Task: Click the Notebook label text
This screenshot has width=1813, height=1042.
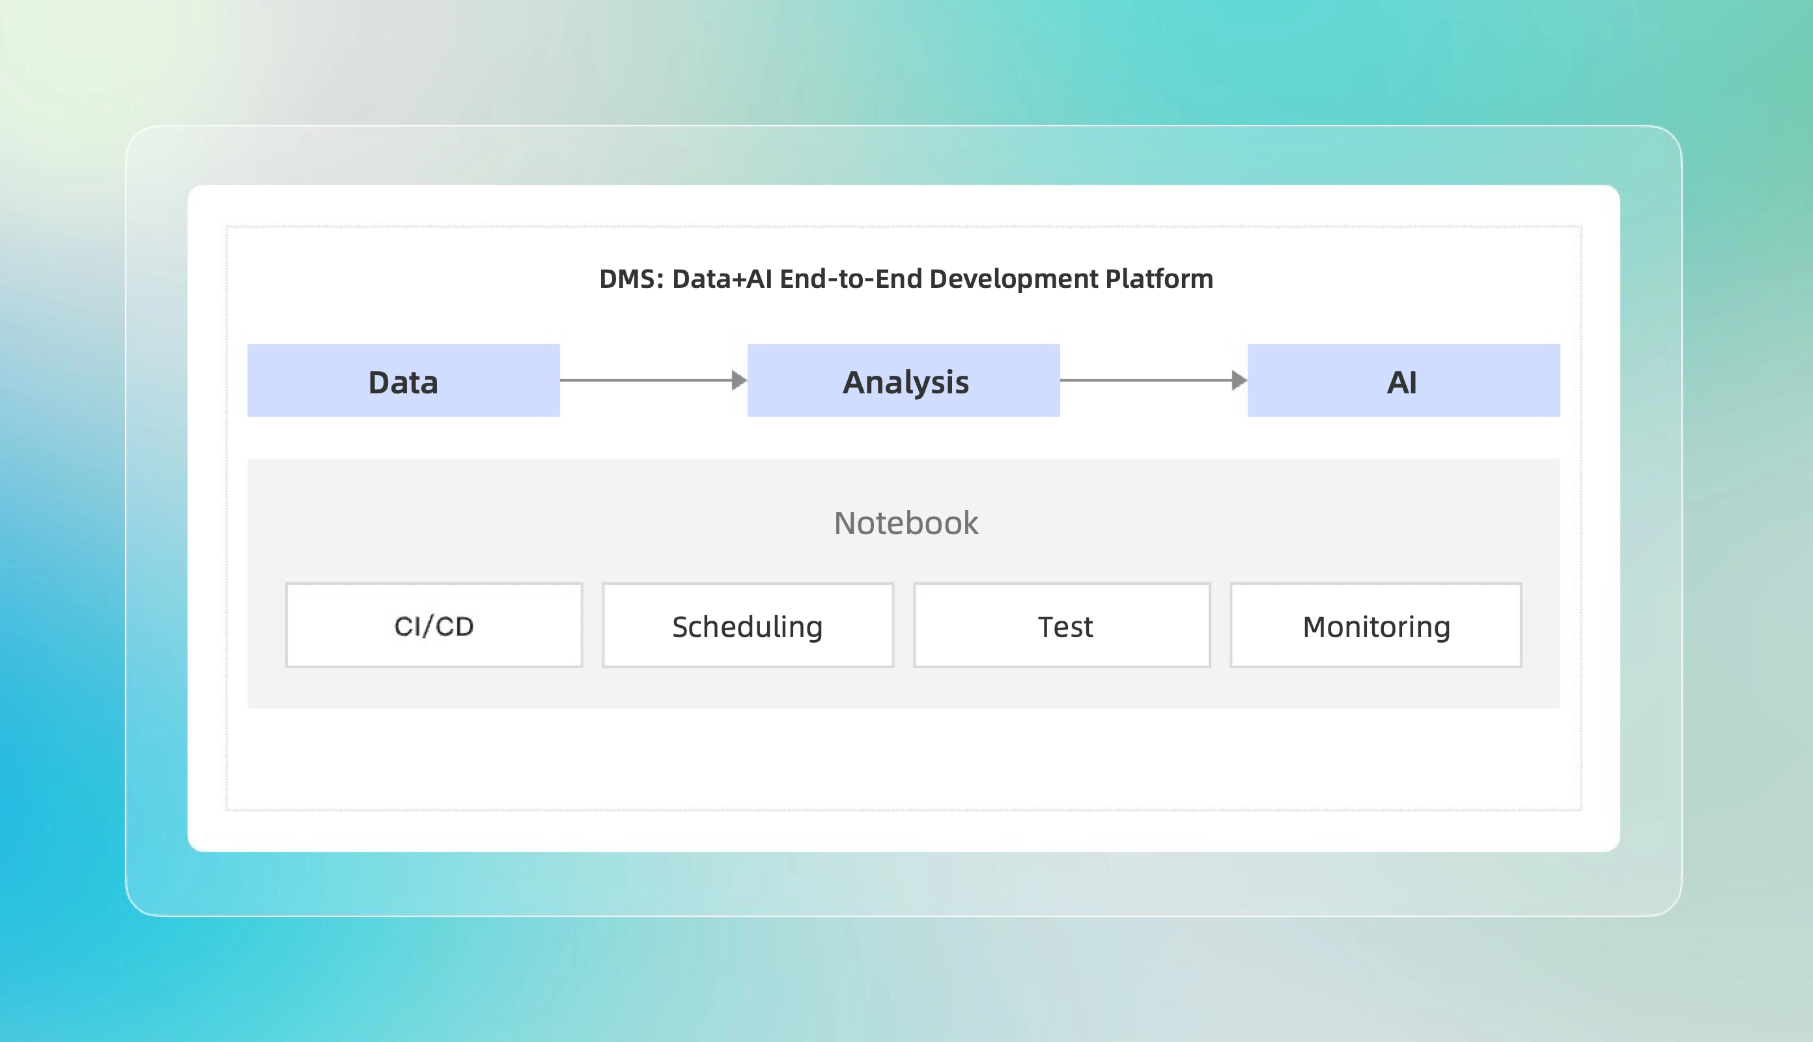Action: click(x=906, y=523)
